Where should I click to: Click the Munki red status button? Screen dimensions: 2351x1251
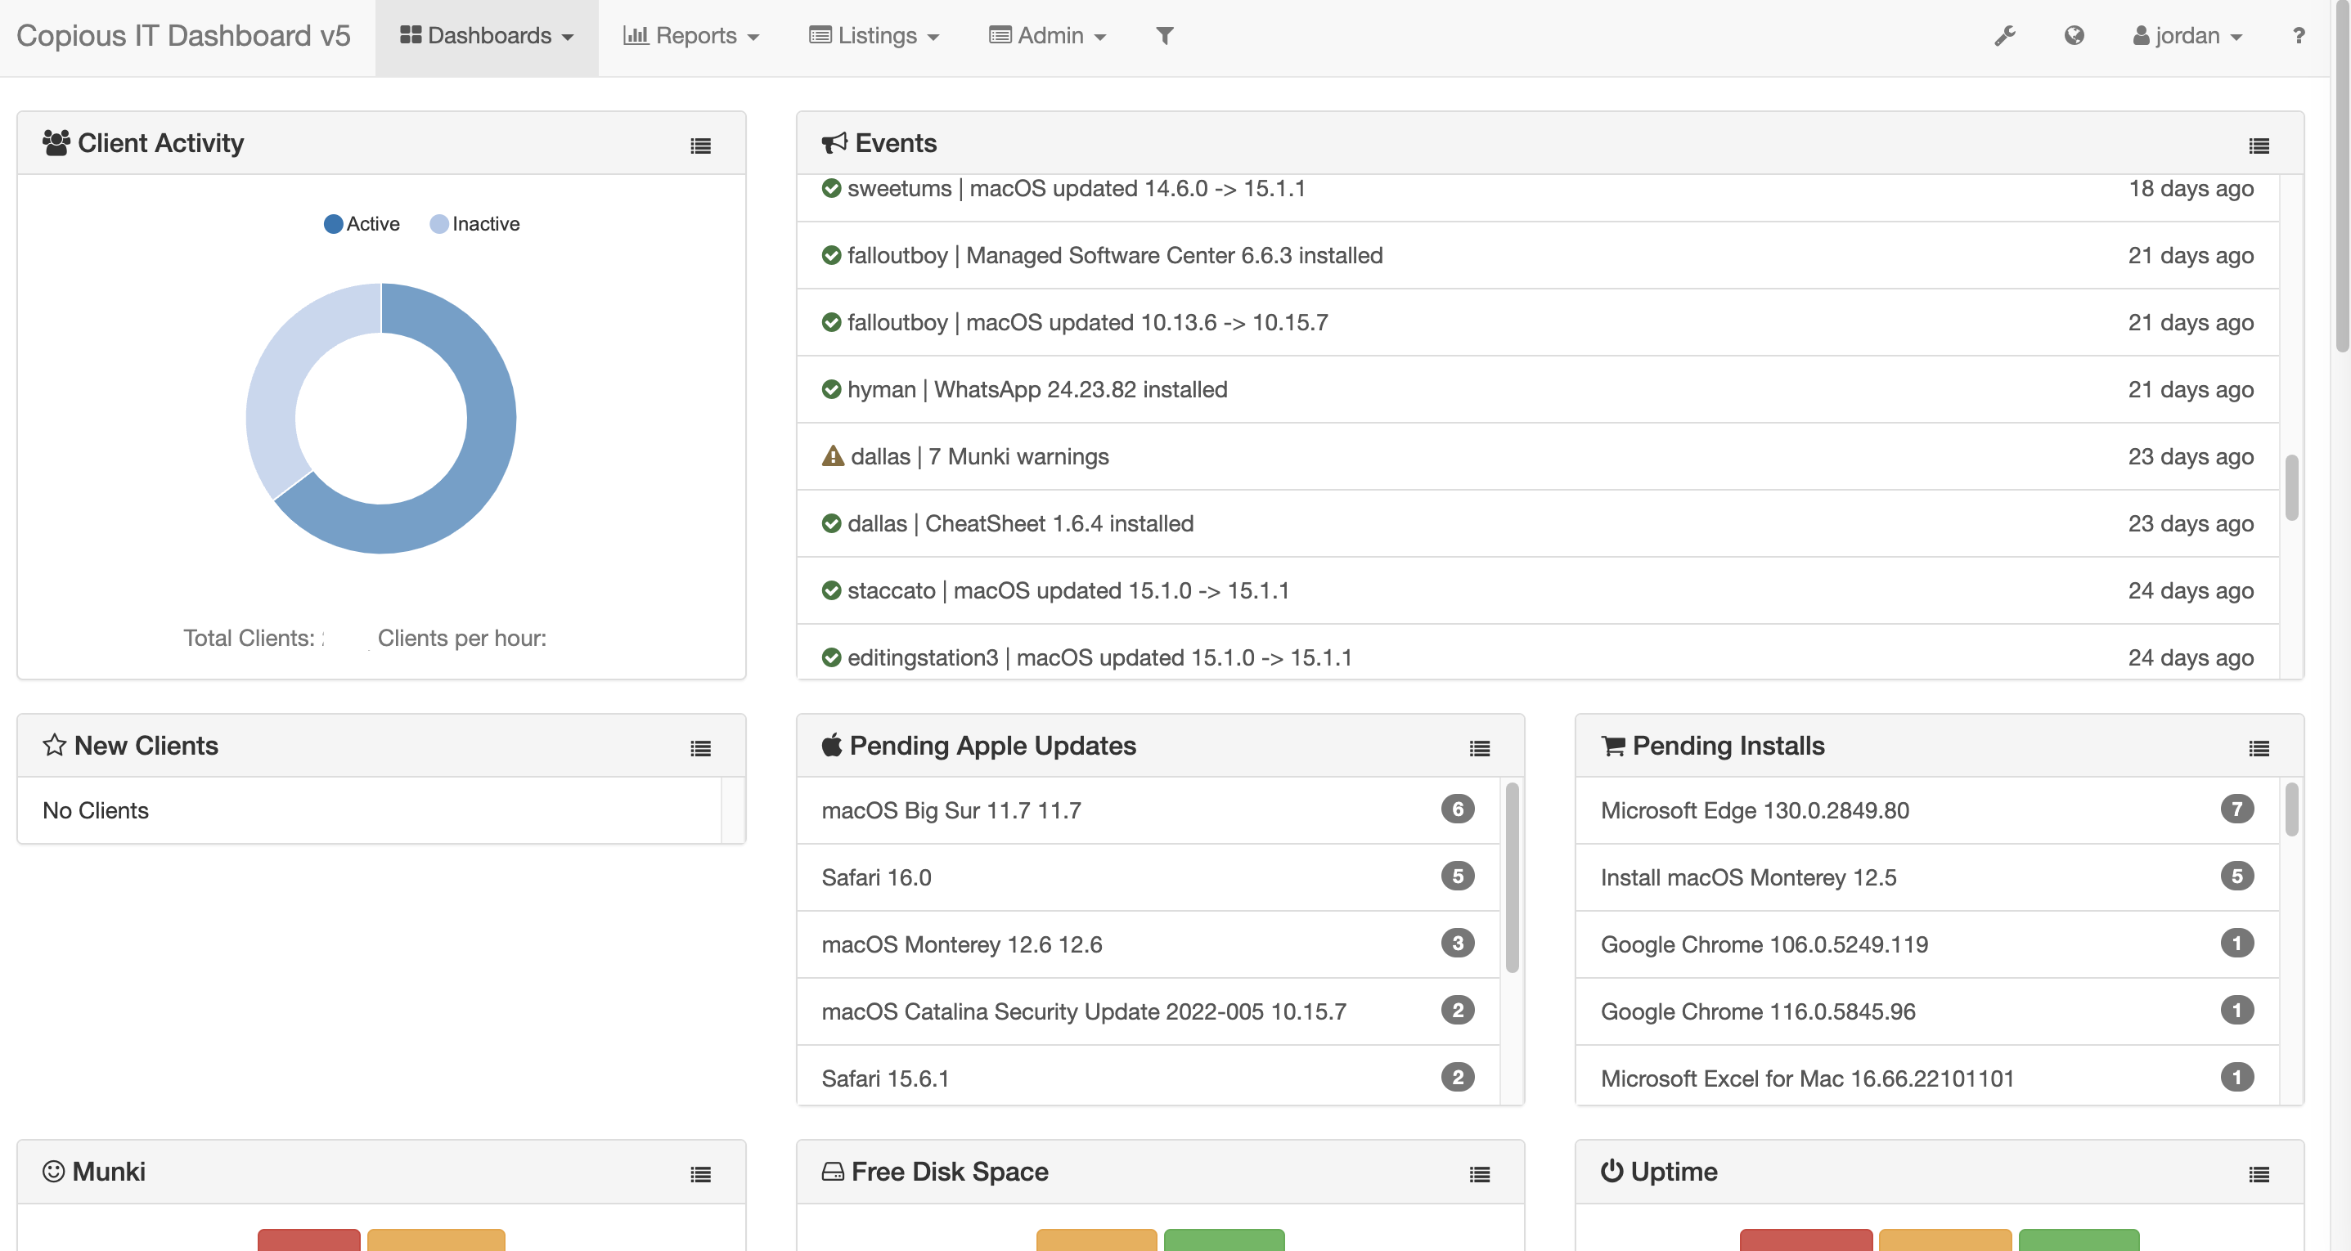[x=308, y=1240]
